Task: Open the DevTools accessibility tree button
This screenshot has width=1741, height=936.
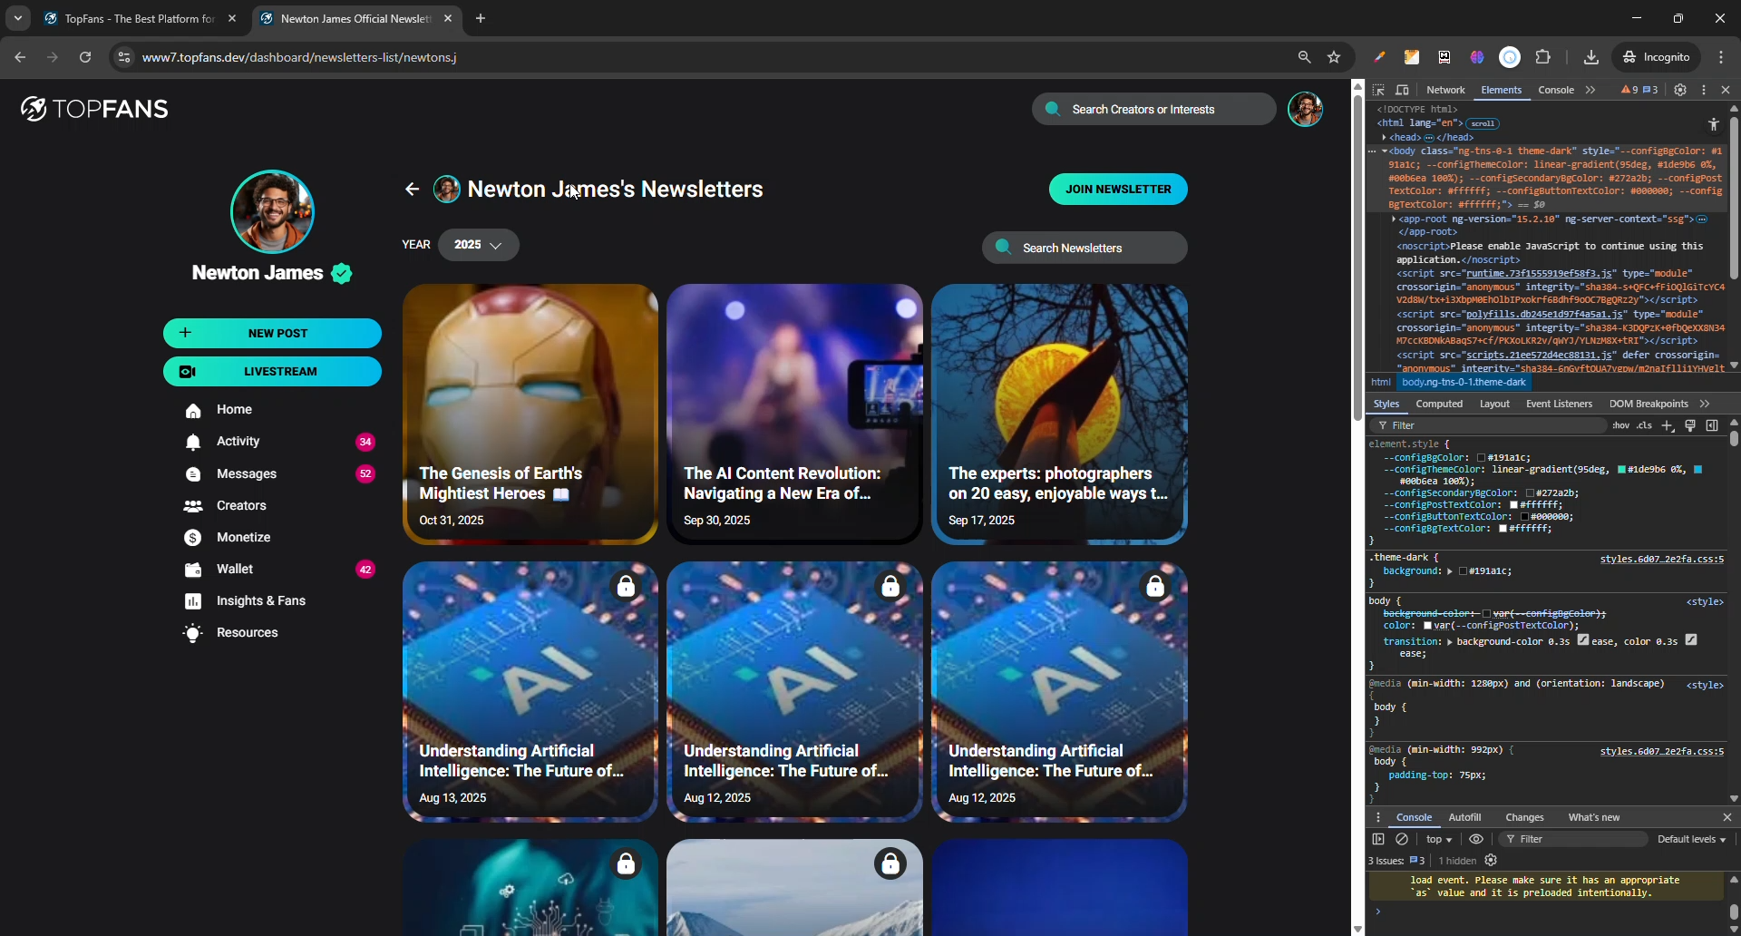Action: pos(1714,124)
